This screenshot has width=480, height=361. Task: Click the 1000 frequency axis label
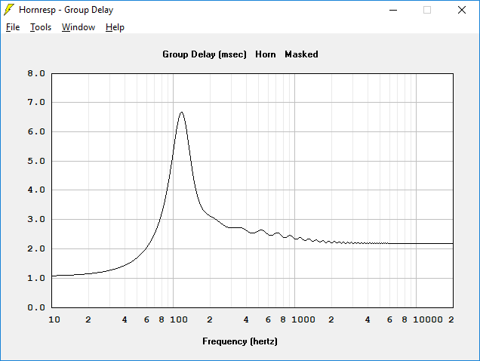[303, 319]
